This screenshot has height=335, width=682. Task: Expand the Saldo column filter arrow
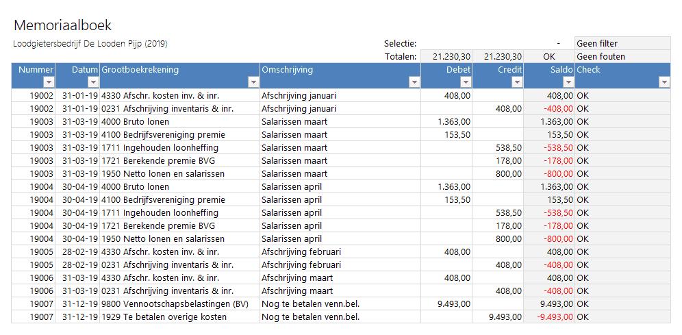(568, 82)
